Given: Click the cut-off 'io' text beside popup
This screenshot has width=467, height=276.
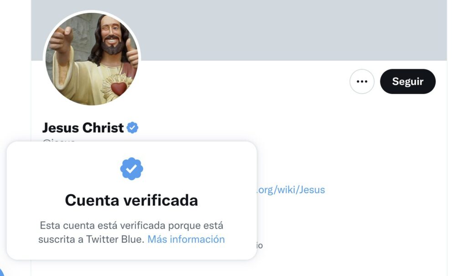Looking at the screenshot, I should pyautogui.click(x=259, y=245).
